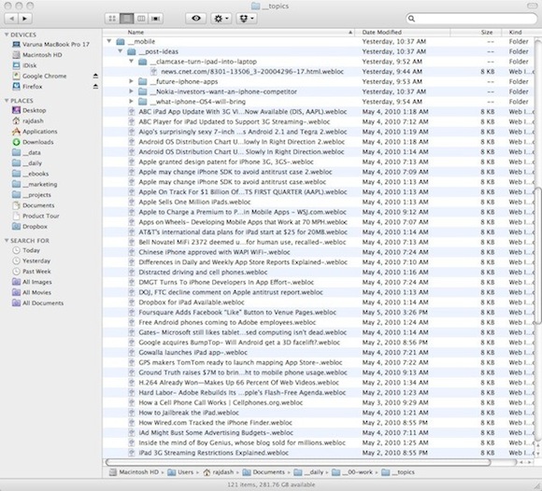Show files from Today saved search
Viewport: 542px width, 491px height.
click(26, 250)
